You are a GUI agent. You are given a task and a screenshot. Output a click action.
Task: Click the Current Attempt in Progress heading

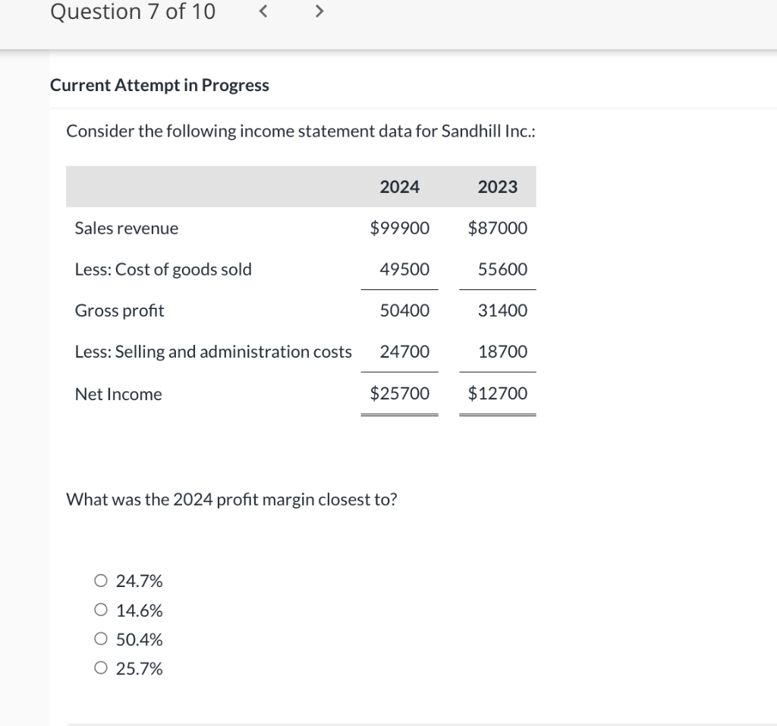click(x=159, y=85)
